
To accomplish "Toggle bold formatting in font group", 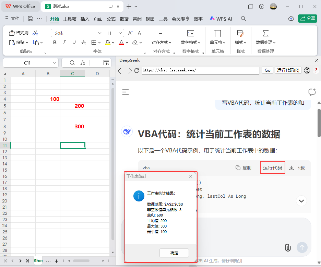I will point(55,43).
